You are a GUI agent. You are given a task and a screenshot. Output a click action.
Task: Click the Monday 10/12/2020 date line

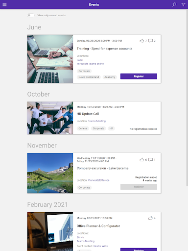100,107
